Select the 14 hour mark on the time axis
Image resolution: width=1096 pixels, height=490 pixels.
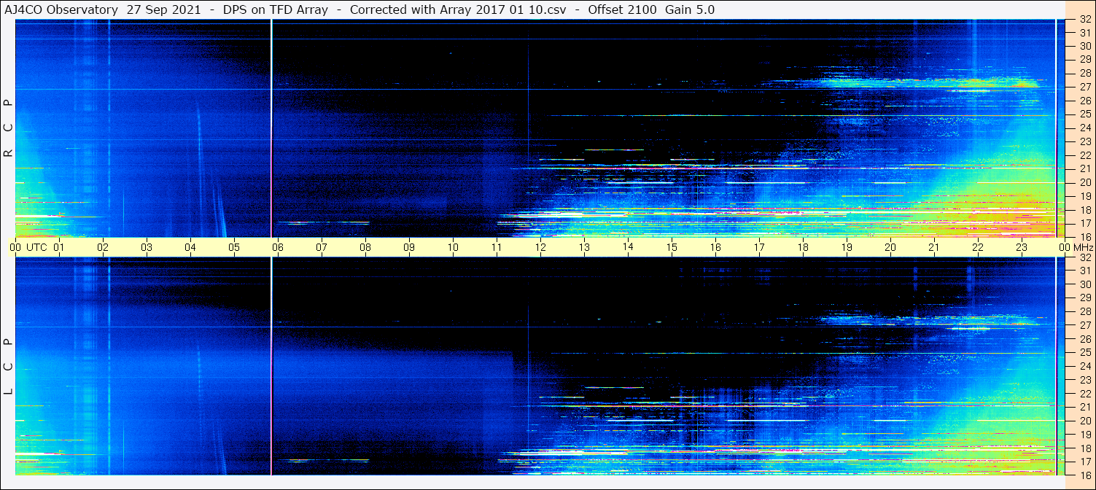click(628, 246)
